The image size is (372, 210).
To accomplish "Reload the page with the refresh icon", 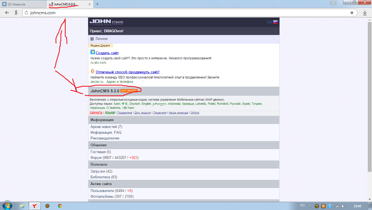I will click(x=27, y=13).
